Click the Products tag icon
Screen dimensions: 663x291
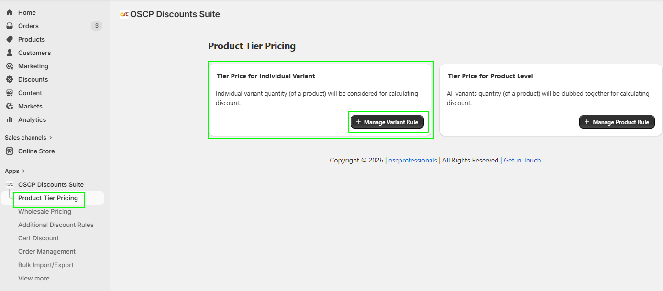(x=10, y=39)
